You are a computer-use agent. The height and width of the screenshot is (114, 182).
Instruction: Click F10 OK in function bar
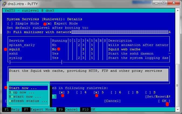pos(88,109)
